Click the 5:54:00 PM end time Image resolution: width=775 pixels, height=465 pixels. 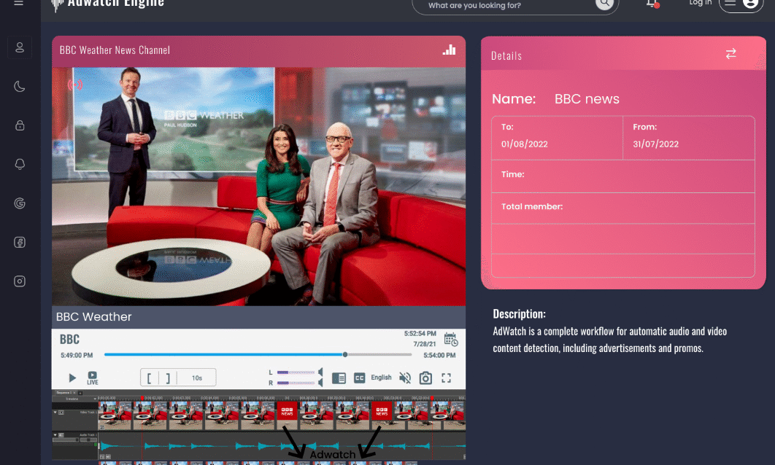439,356
